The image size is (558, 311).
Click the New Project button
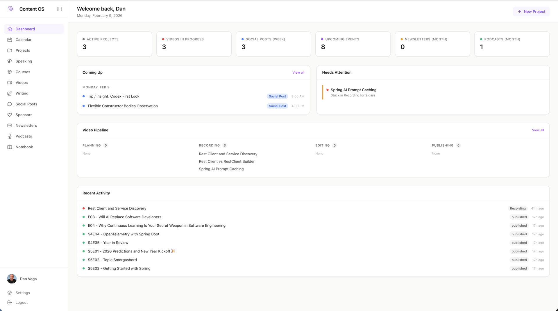[x=531, y=12]
